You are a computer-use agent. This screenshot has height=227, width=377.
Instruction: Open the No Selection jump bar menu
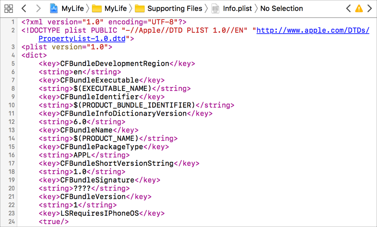(x=281, y=8)
